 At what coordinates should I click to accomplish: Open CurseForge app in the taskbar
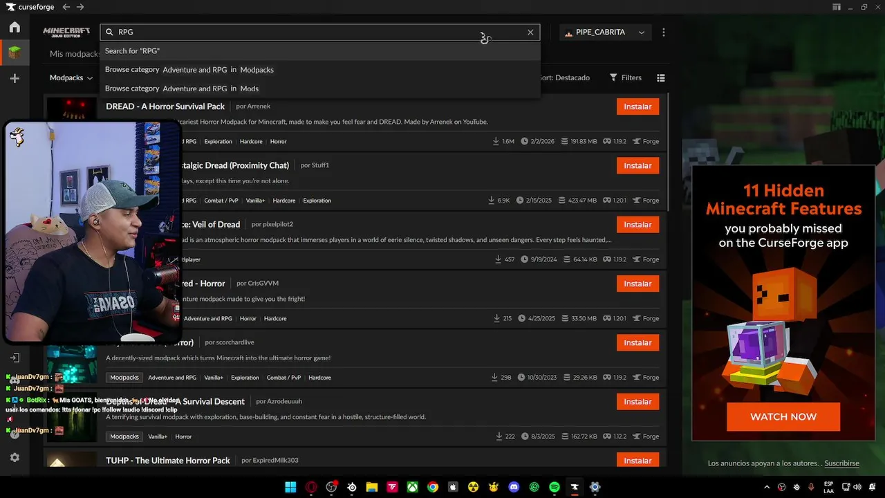point(575,487)
